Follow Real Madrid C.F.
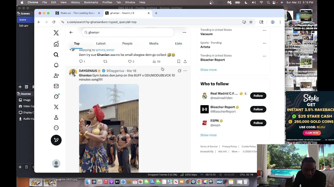This screenshot has height=187, width=334. [258, 96]
